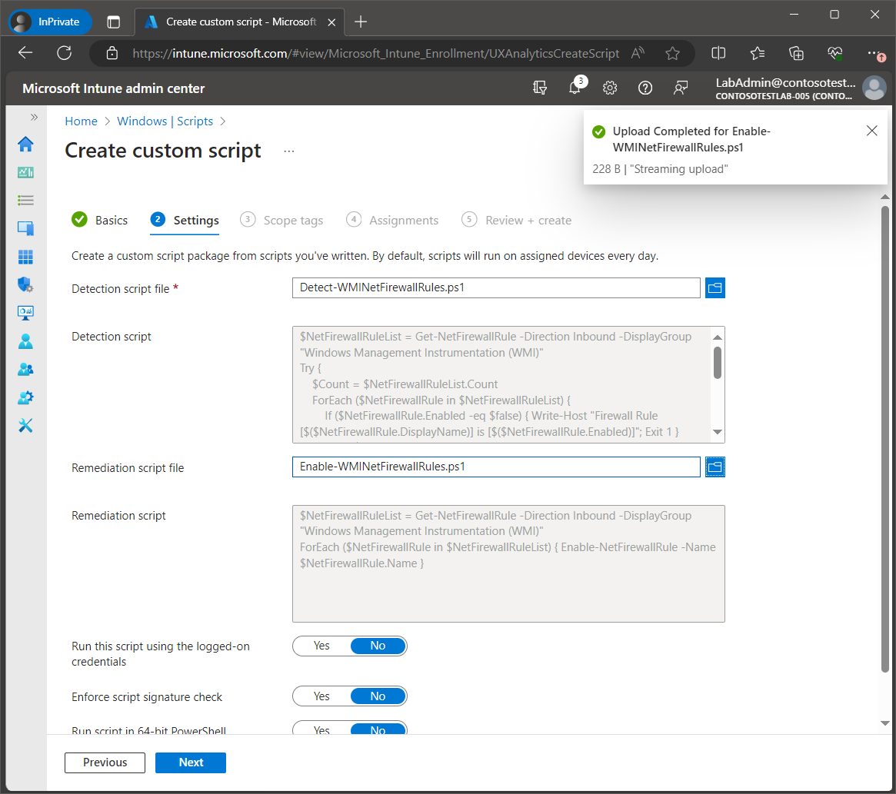The height and width of the screenshot is (794, 896).
Task: Set Enforce script signature check to Yes
Action: [321, 696]
